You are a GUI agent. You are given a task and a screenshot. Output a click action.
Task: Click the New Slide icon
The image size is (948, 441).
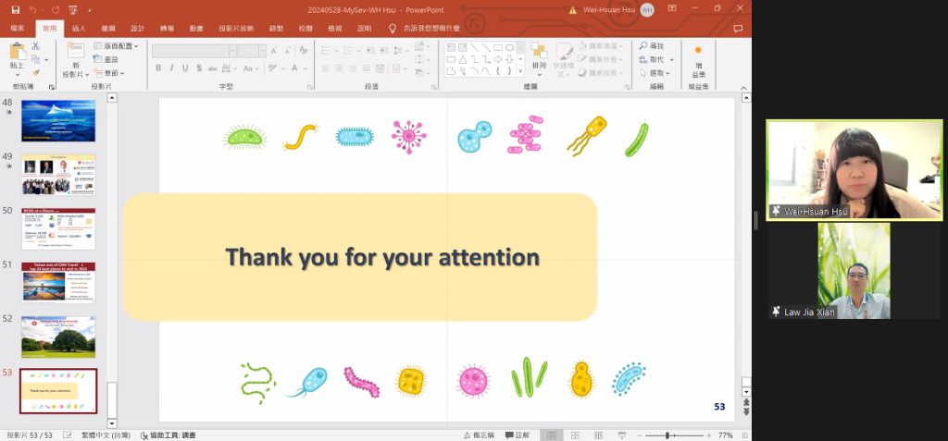tap(75, 55)
